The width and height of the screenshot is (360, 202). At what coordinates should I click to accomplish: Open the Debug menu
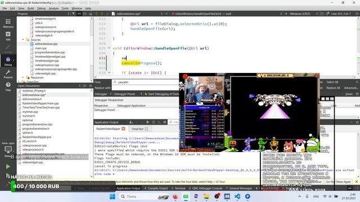(41, 8)
